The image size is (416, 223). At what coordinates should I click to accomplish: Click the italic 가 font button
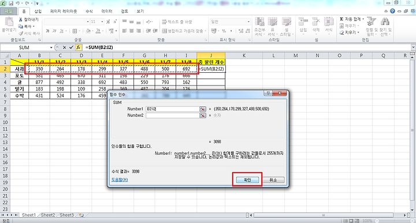pyautogui.click(x=54, y=31)
